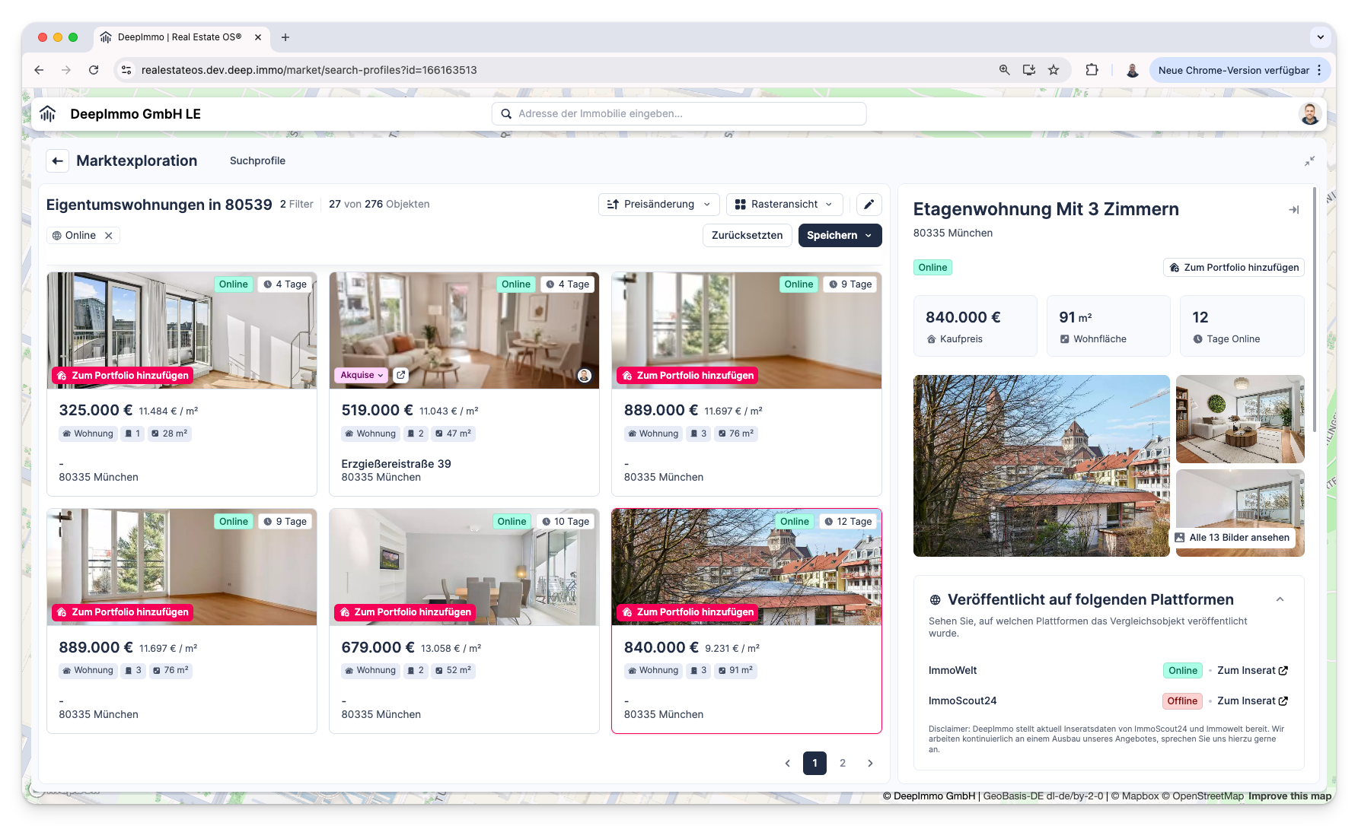The height and width of the screenshot is (826, 1358).
Task: Collapse the Veröffentlicht auf folgenden Plattformen section
Action: tap(1280, 600)
